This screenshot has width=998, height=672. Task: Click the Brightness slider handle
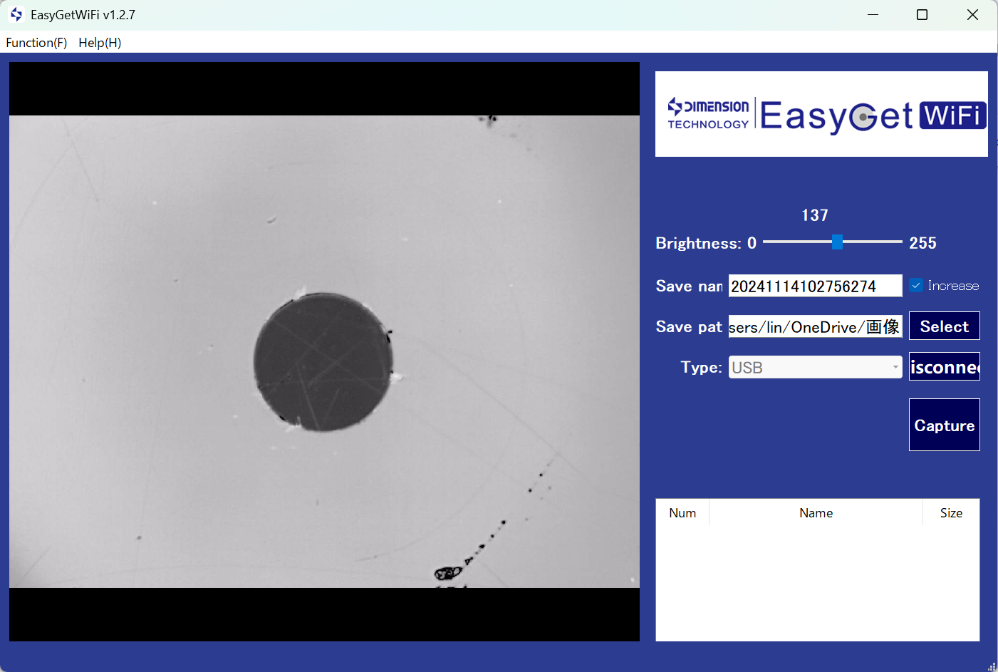[838, 242]
